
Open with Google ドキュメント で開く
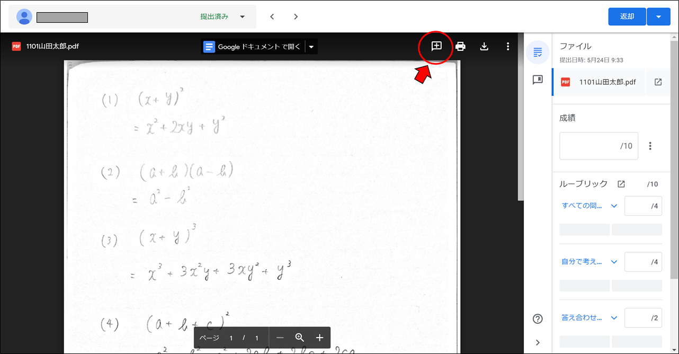click(x=253, y=47)
